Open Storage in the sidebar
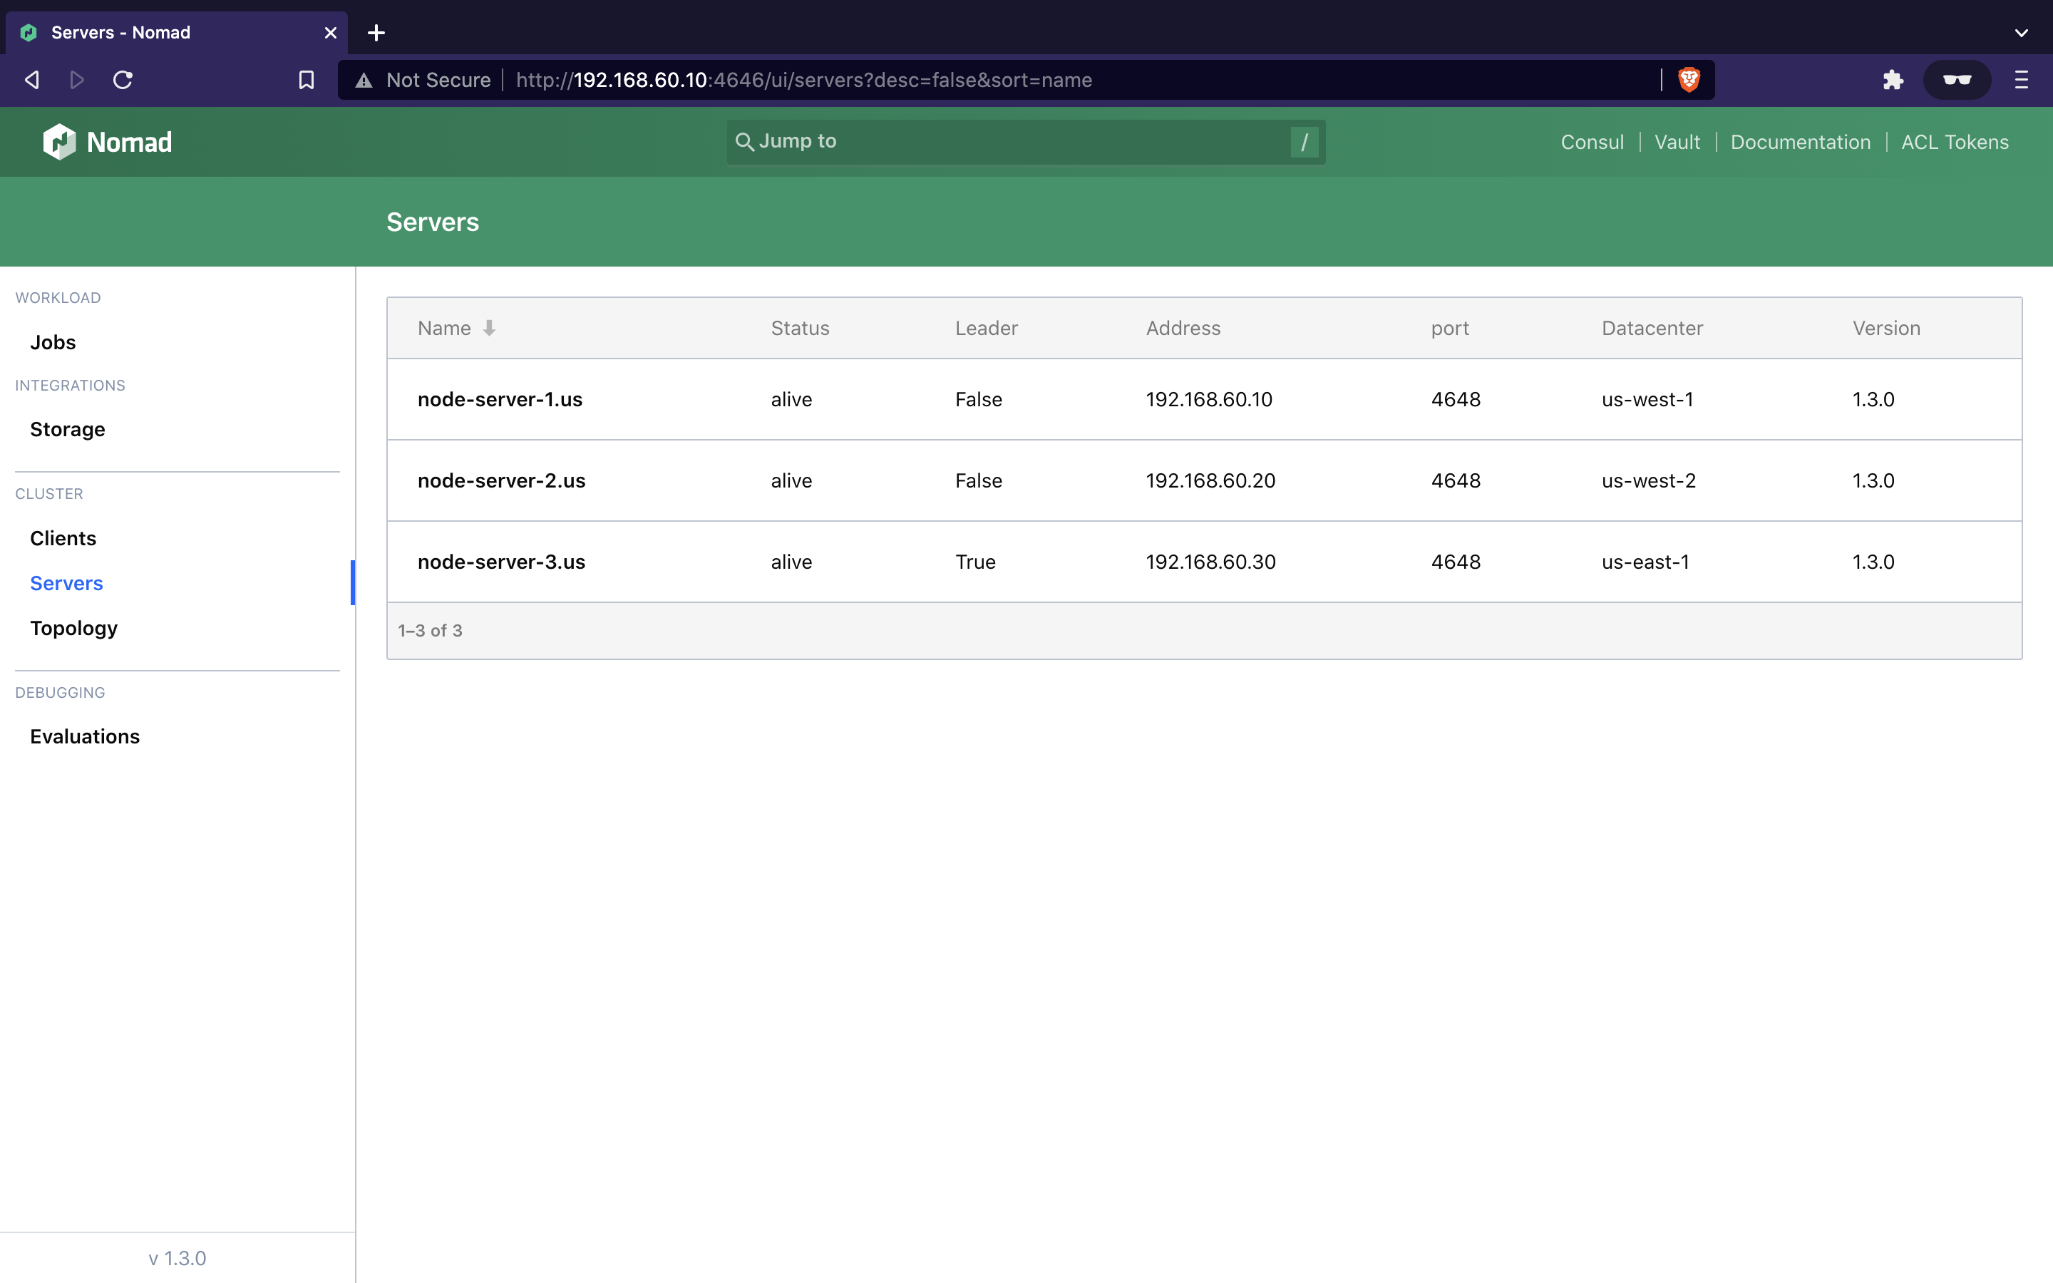The width and height of the screenshot is (2053, 1283). (68, 429)
